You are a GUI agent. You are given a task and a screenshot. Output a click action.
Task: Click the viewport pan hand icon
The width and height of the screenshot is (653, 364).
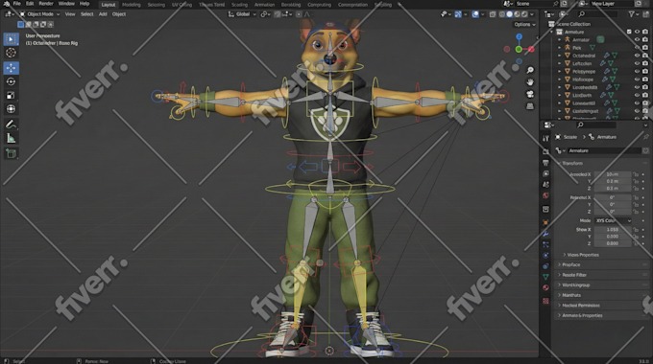[x=530, y=81]
